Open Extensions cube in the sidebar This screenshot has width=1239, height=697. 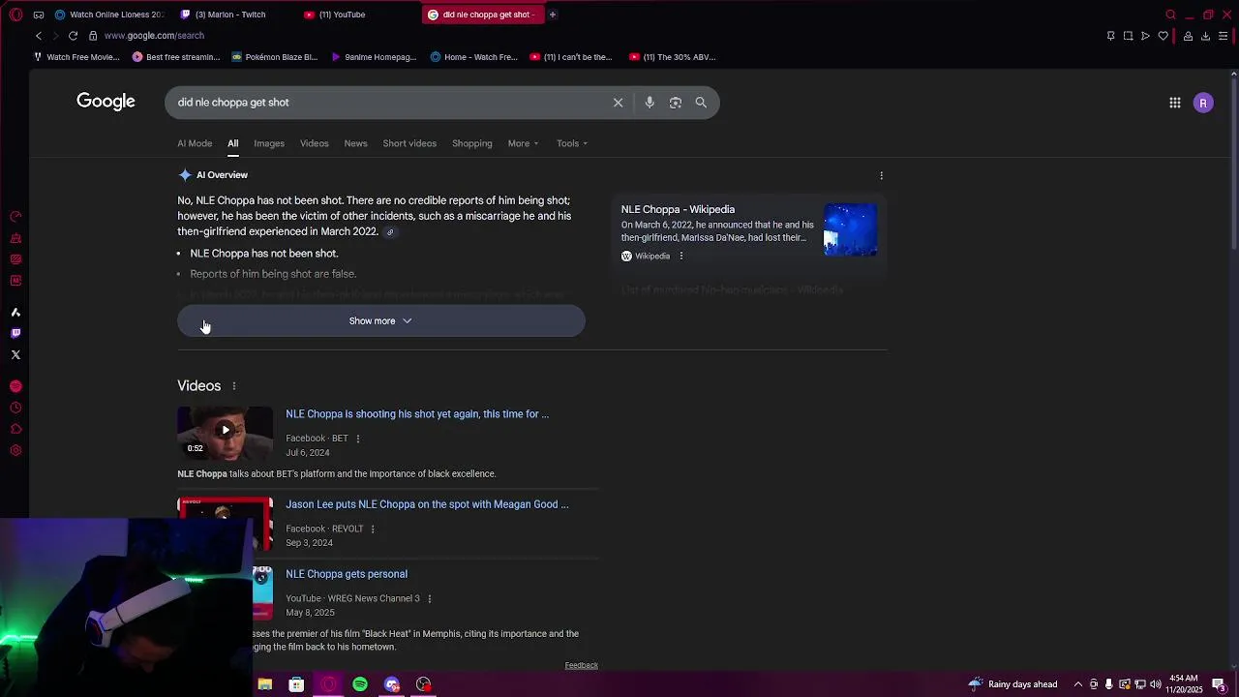coord(15,429)
